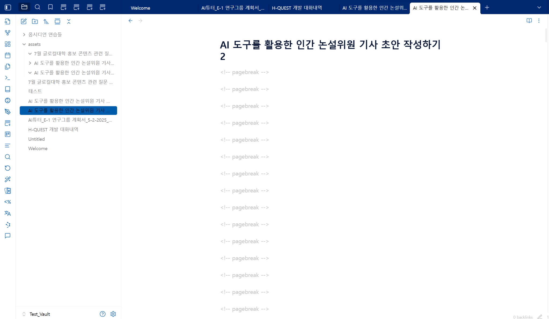This screenshot has height=319, width=549.
Task: Click the stacked-tabs-plus icon in left ribbon
Action: [8, 123]
